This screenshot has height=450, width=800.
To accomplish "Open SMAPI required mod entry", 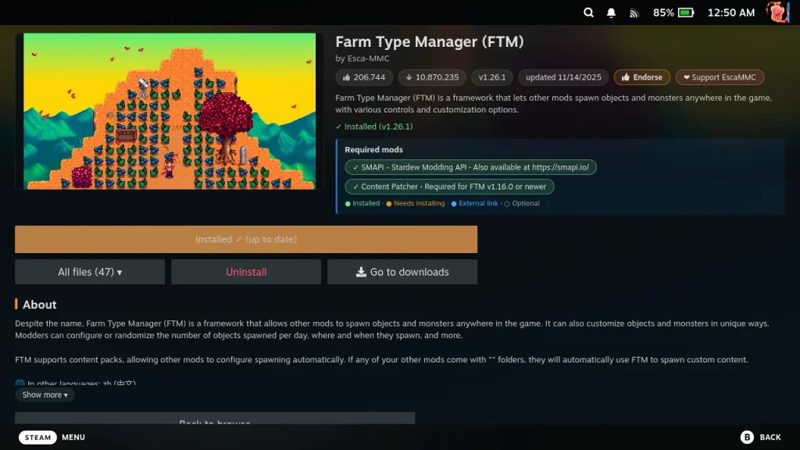I will (470, 167).
